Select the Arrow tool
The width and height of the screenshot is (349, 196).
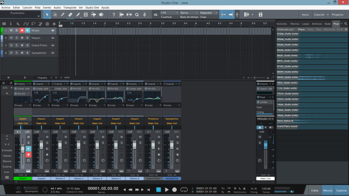tap(47, 15)
